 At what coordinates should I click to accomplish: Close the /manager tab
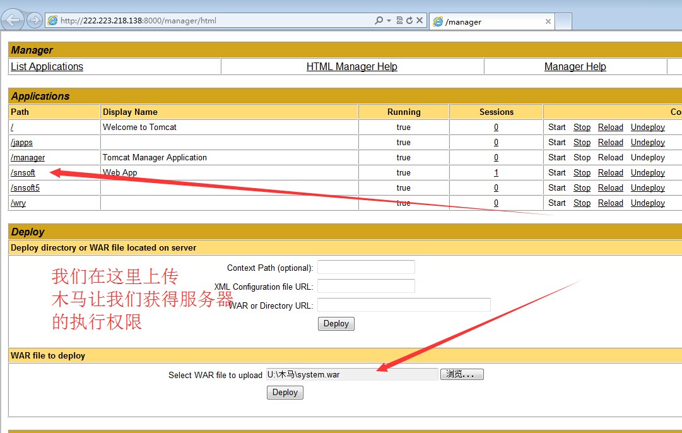click(x=548, y=21)
